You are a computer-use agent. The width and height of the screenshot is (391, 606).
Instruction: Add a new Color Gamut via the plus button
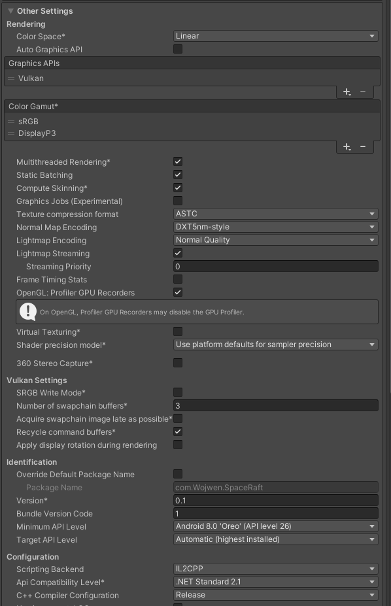pyautogui.click(x=346, y=146)
